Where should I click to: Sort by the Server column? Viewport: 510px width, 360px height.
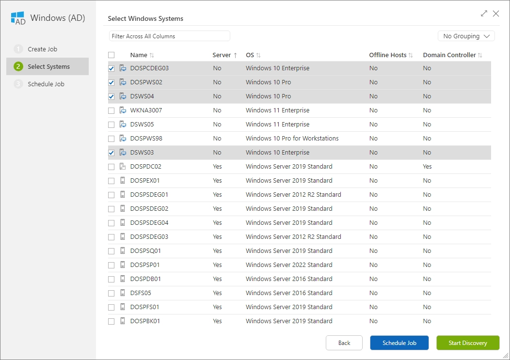point(225,55)
